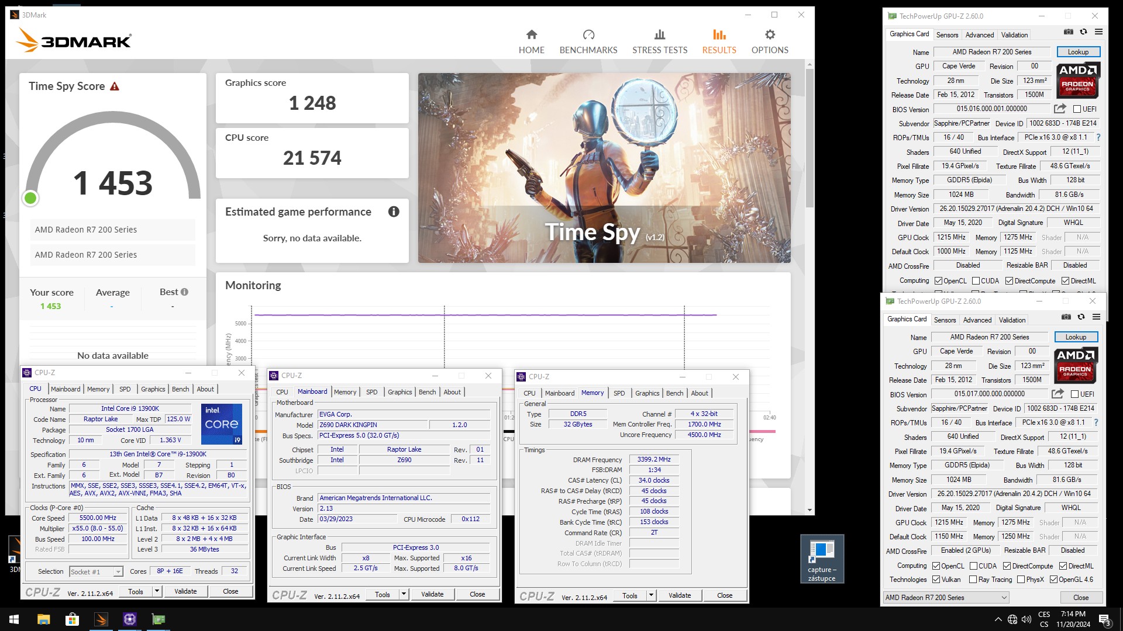Expand Tools dropdown arrow in CPU-Z CPU window

(157, 591)
